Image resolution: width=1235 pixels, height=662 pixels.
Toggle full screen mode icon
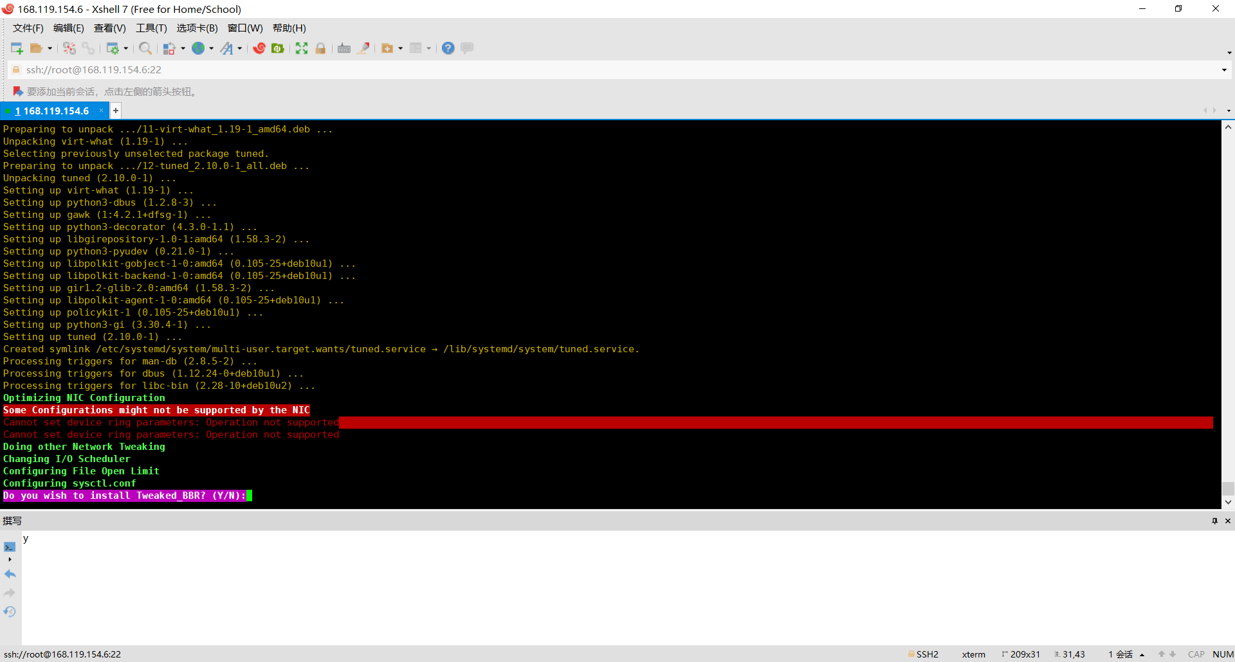(302, 48)
